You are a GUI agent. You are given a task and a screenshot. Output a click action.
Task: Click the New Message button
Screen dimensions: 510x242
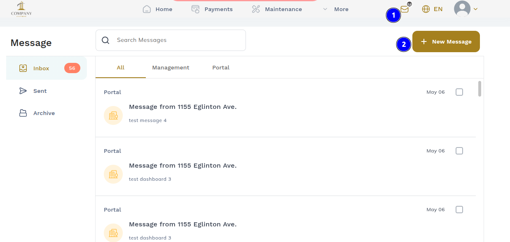click(x=446, y=41)
